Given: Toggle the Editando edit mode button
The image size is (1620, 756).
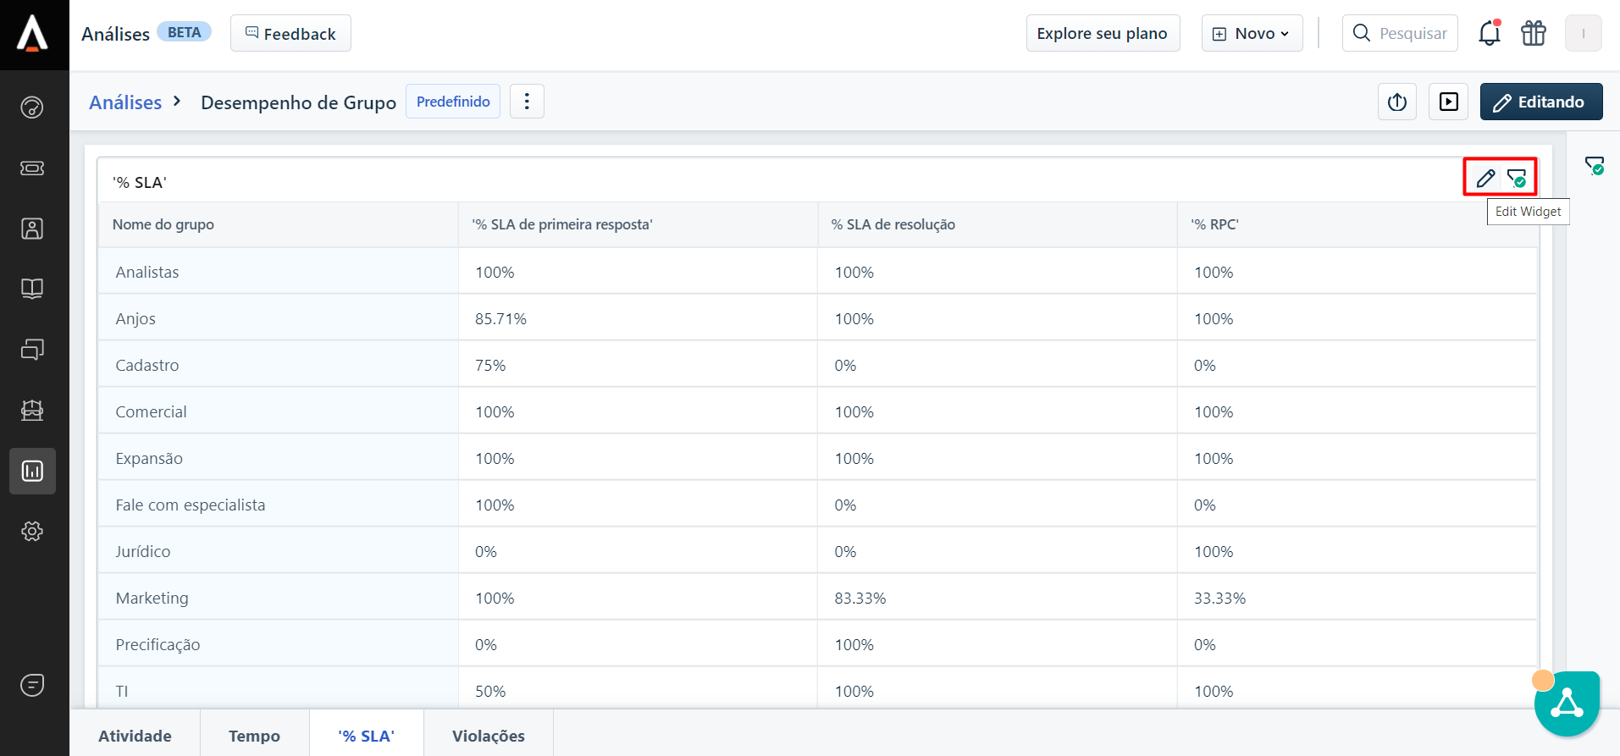Looking at the screenshot, I should coord(1540,102).
